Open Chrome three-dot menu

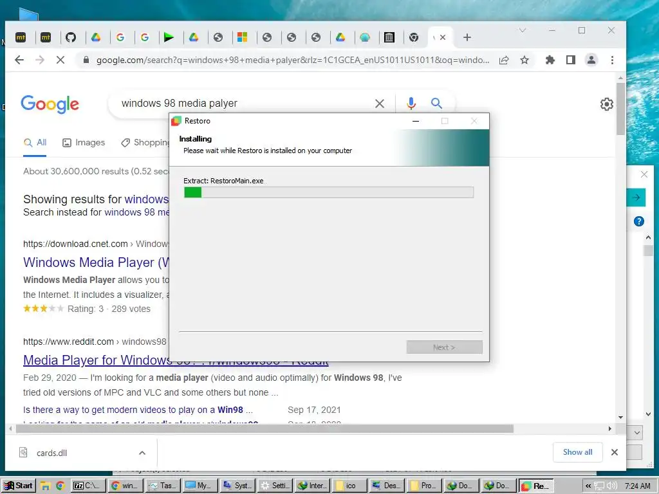612,60
